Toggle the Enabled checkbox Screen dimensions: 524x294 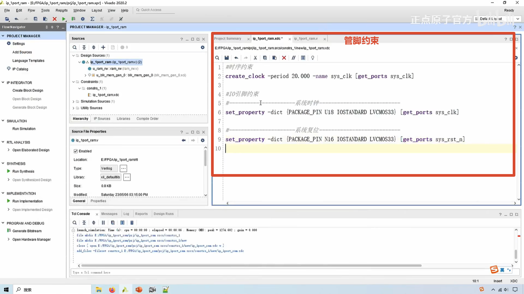click(76, 151)
